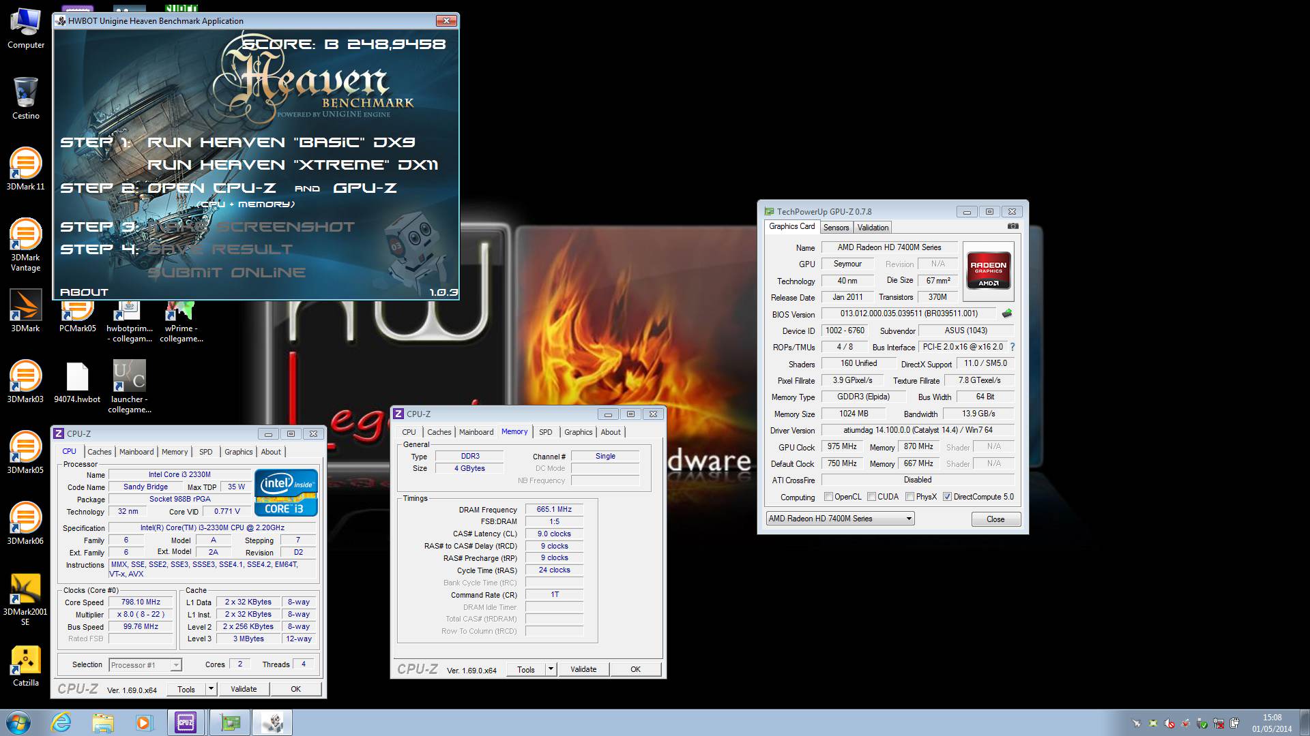Open SPD tab in CPU-Z Memory window
The height and width of the screenshot is (736, 1310).
pos(545,432)
